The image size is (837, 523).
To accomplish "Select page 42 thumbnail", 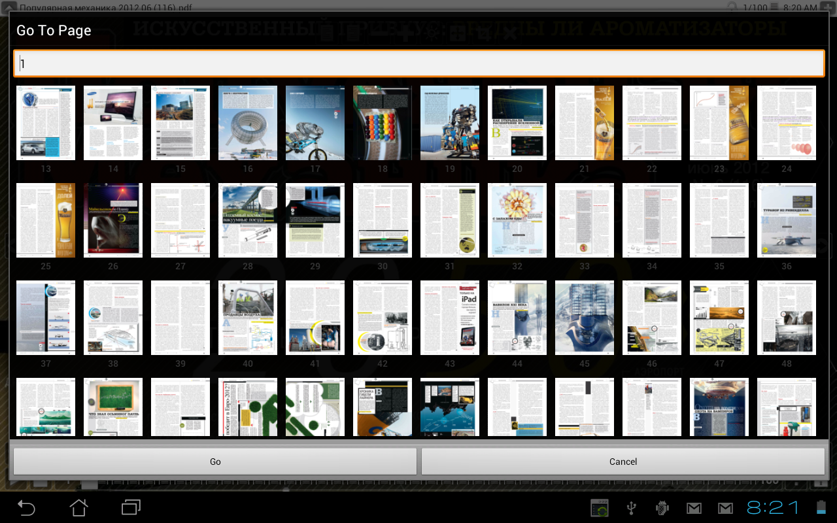I will 383,318.
